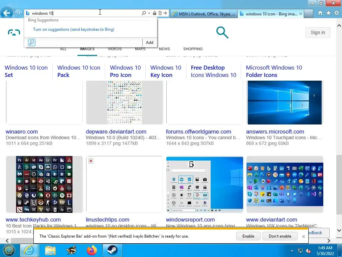Select the Bing search provider icon in dropdown
Screen dimensions: 342x257
(32, 42)
